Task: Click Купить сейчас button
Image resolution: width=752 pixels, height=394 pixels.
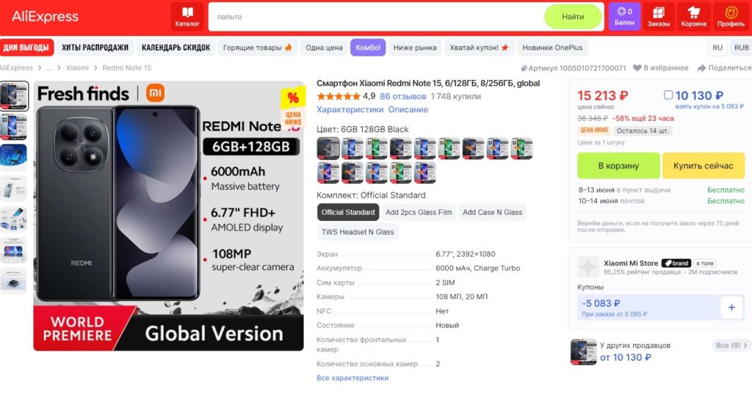Action: 703,166
